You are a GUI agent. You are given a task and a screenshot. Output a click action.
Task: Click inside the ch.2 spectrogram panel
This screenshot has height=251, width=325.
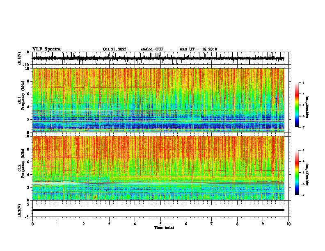[x=158, y=168]
